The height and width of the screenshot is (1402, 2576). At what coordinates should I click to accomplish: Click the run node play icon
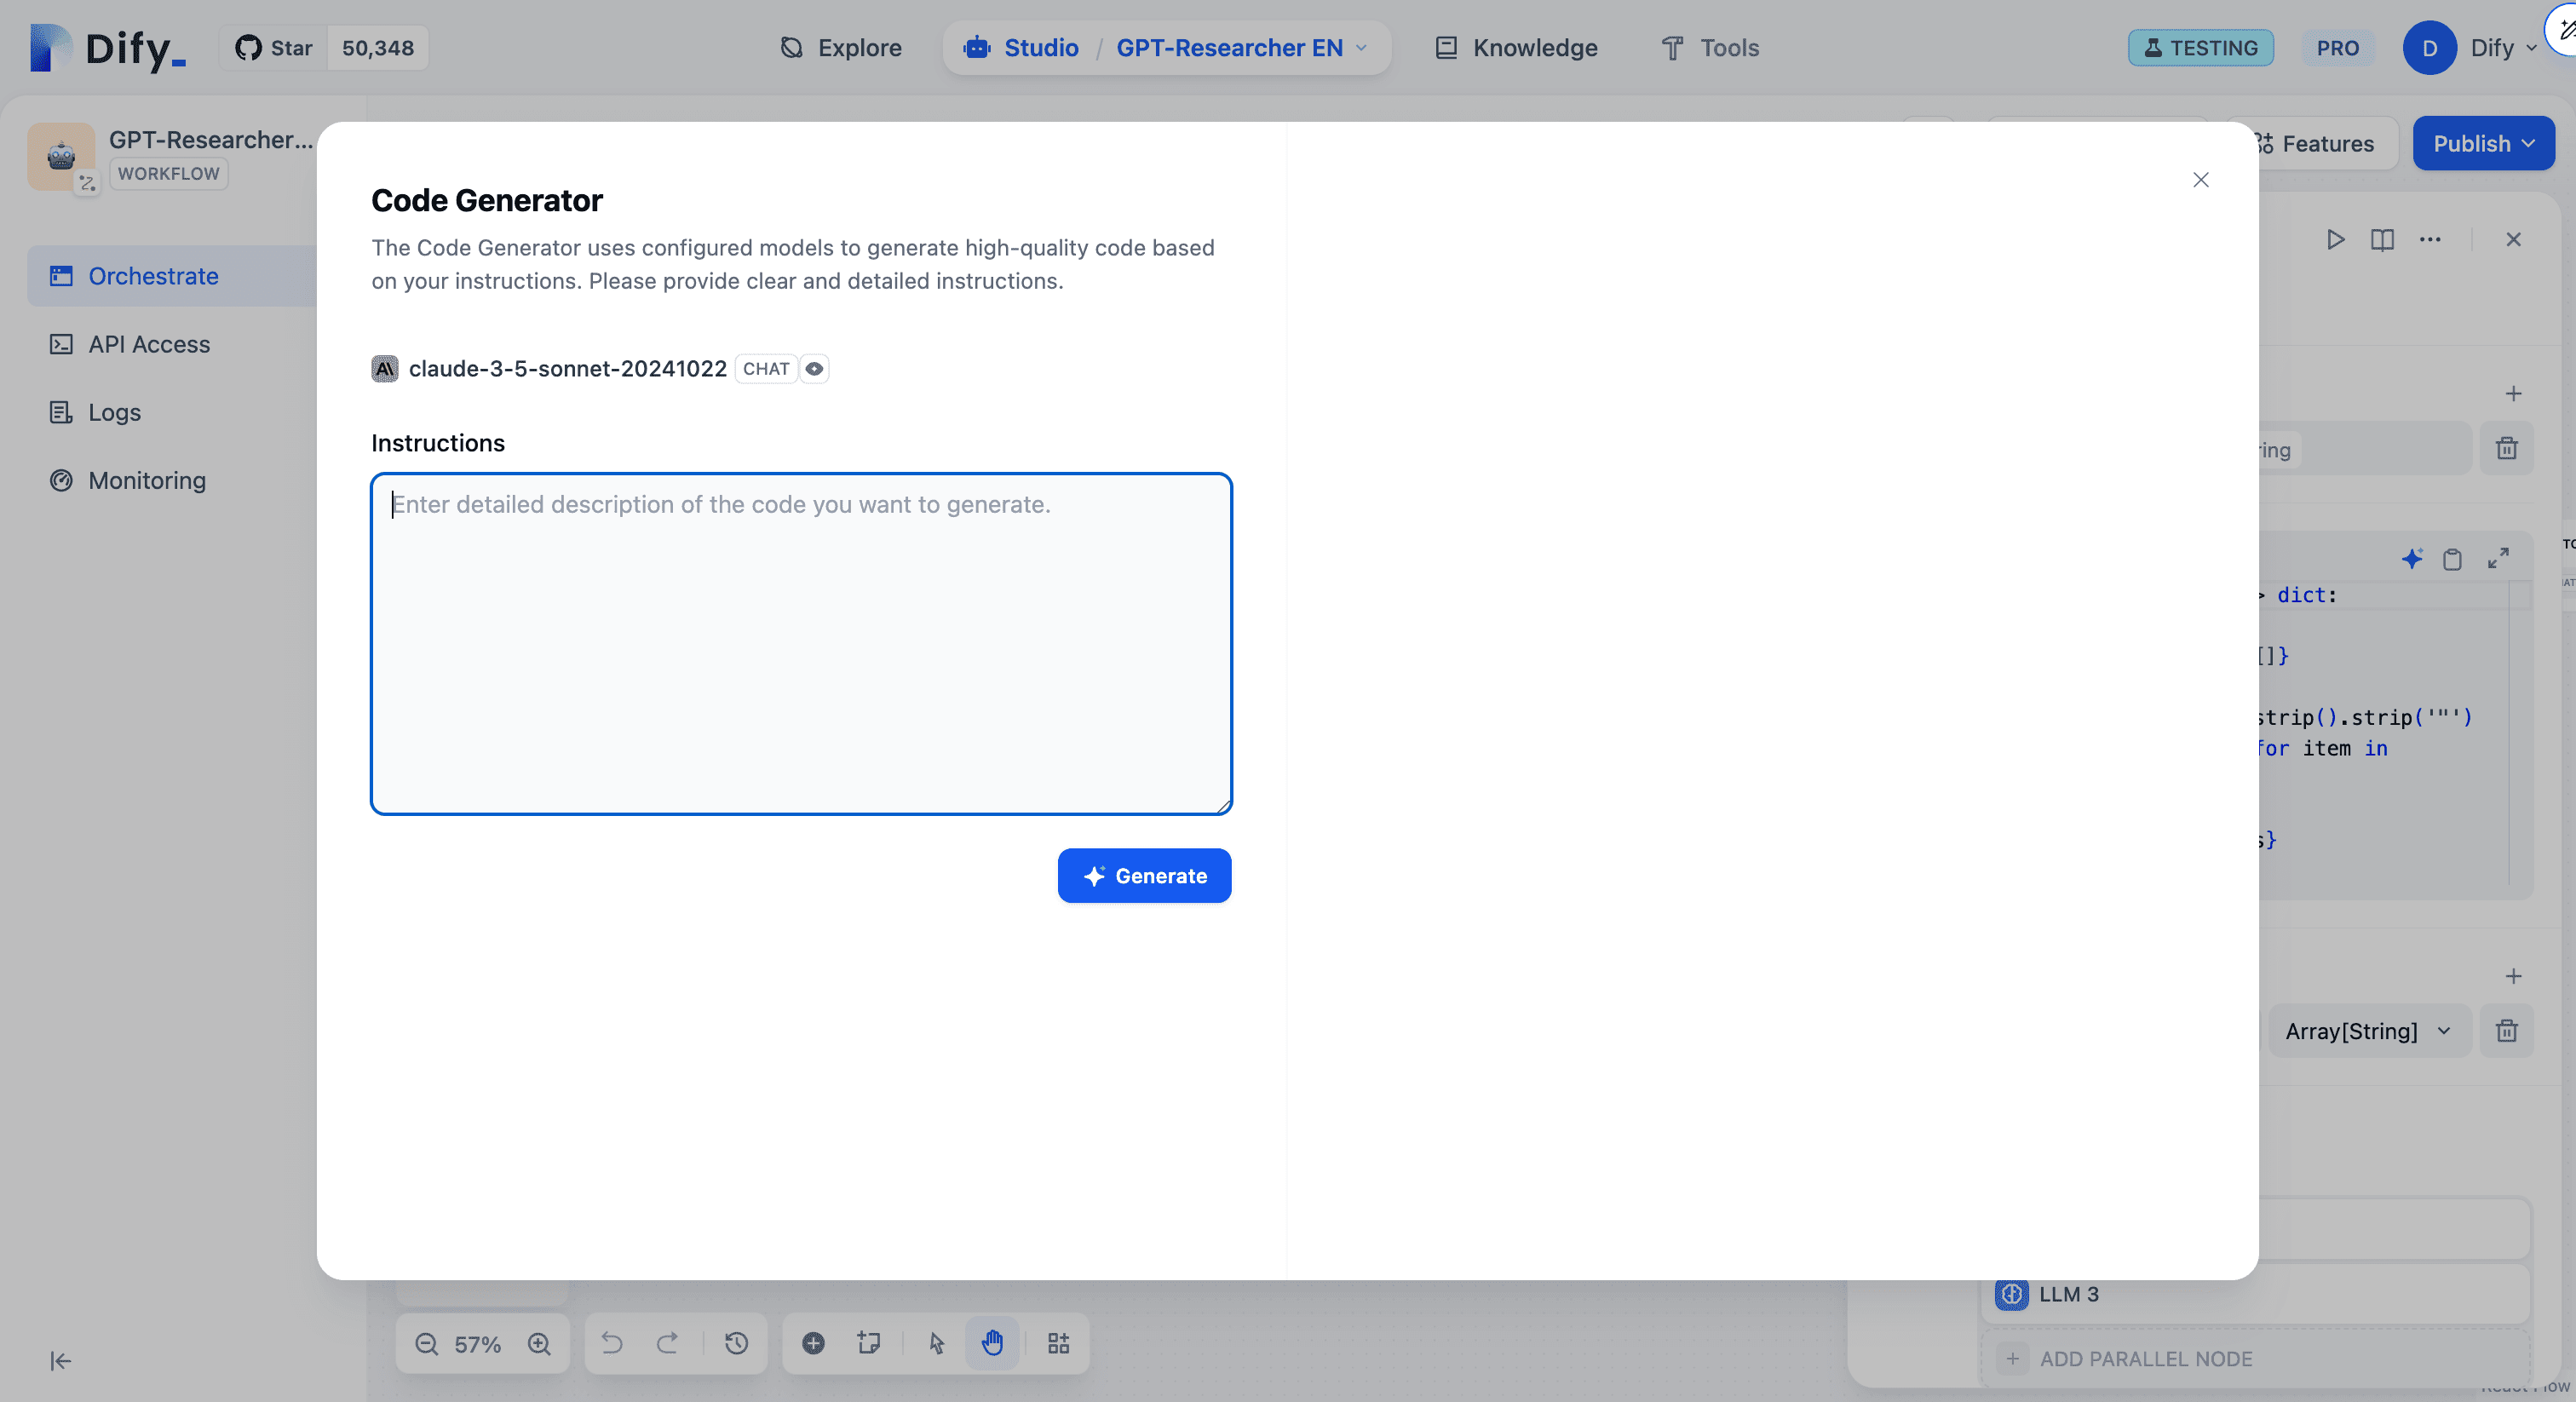pos(2335,240)
